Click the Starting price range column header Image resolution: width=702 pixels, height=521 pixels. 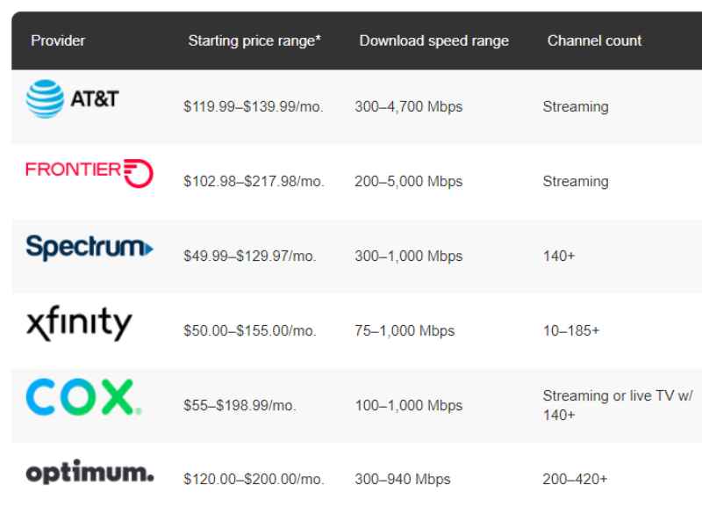(x=254, y=41)
